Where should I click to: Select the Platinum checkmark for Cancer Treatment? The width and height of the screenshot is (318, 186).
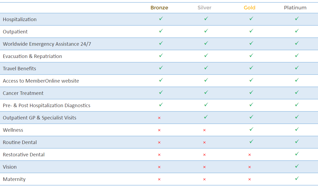297,92
